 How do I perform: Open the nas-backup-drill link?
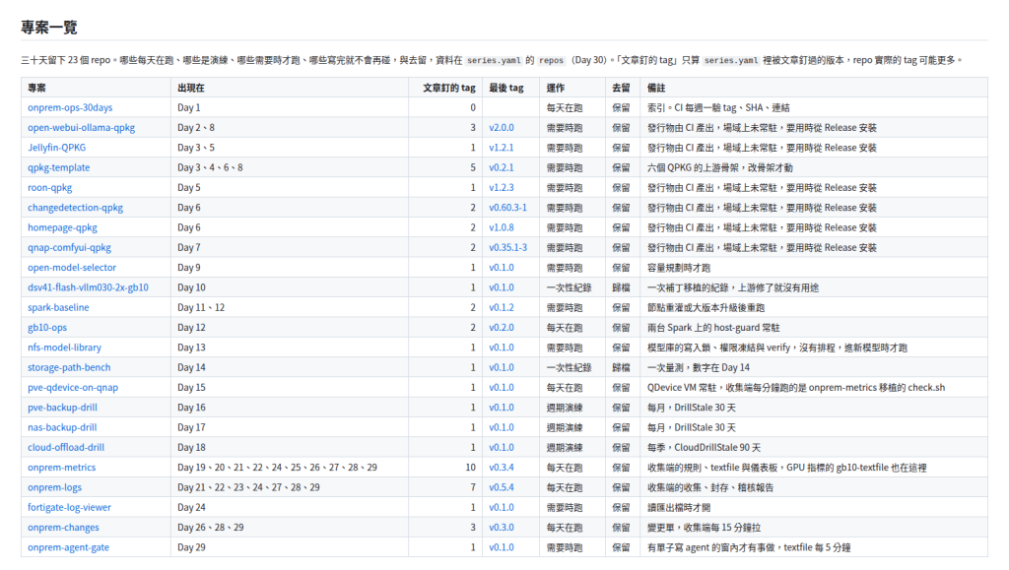coord(62,426)
